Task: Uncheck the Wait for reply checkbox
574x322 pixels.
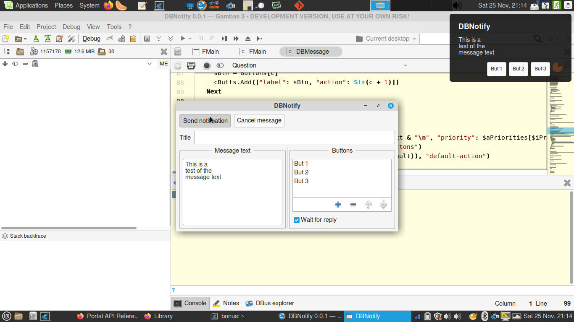Action: point(297,220)
